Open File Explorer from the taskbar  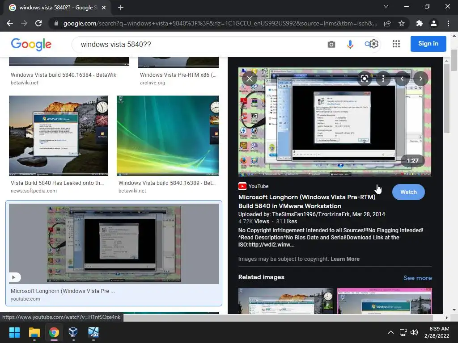(x=34, y=332)
